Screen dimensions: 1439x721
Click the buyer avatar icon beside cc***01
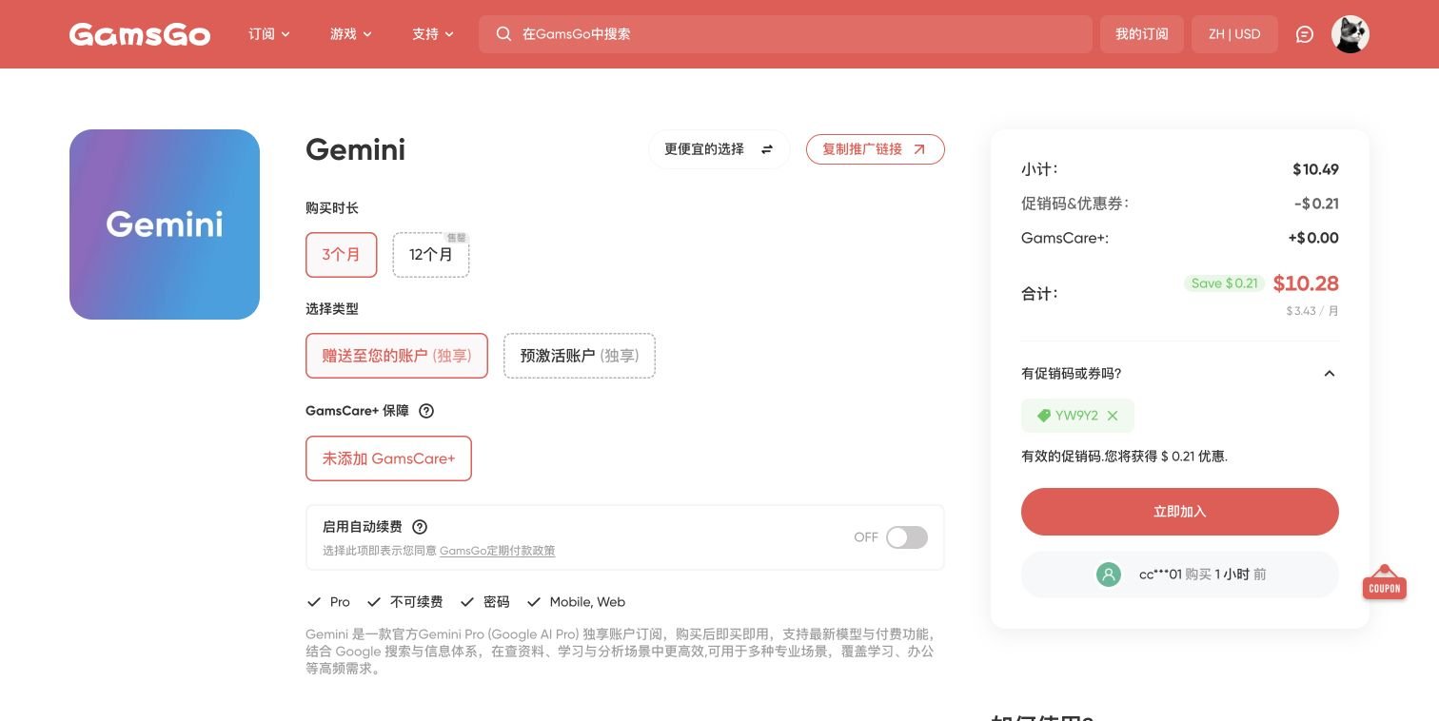click(1109, 575)
